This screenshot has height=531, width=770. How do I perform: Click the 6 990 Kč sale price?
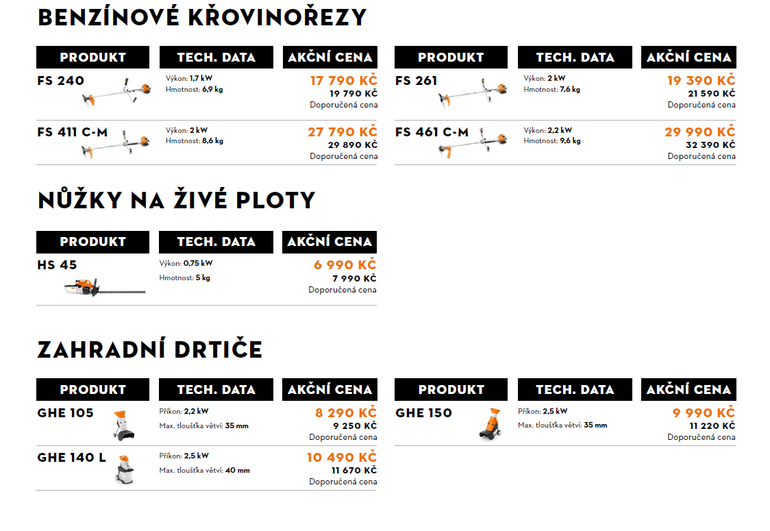345,264
